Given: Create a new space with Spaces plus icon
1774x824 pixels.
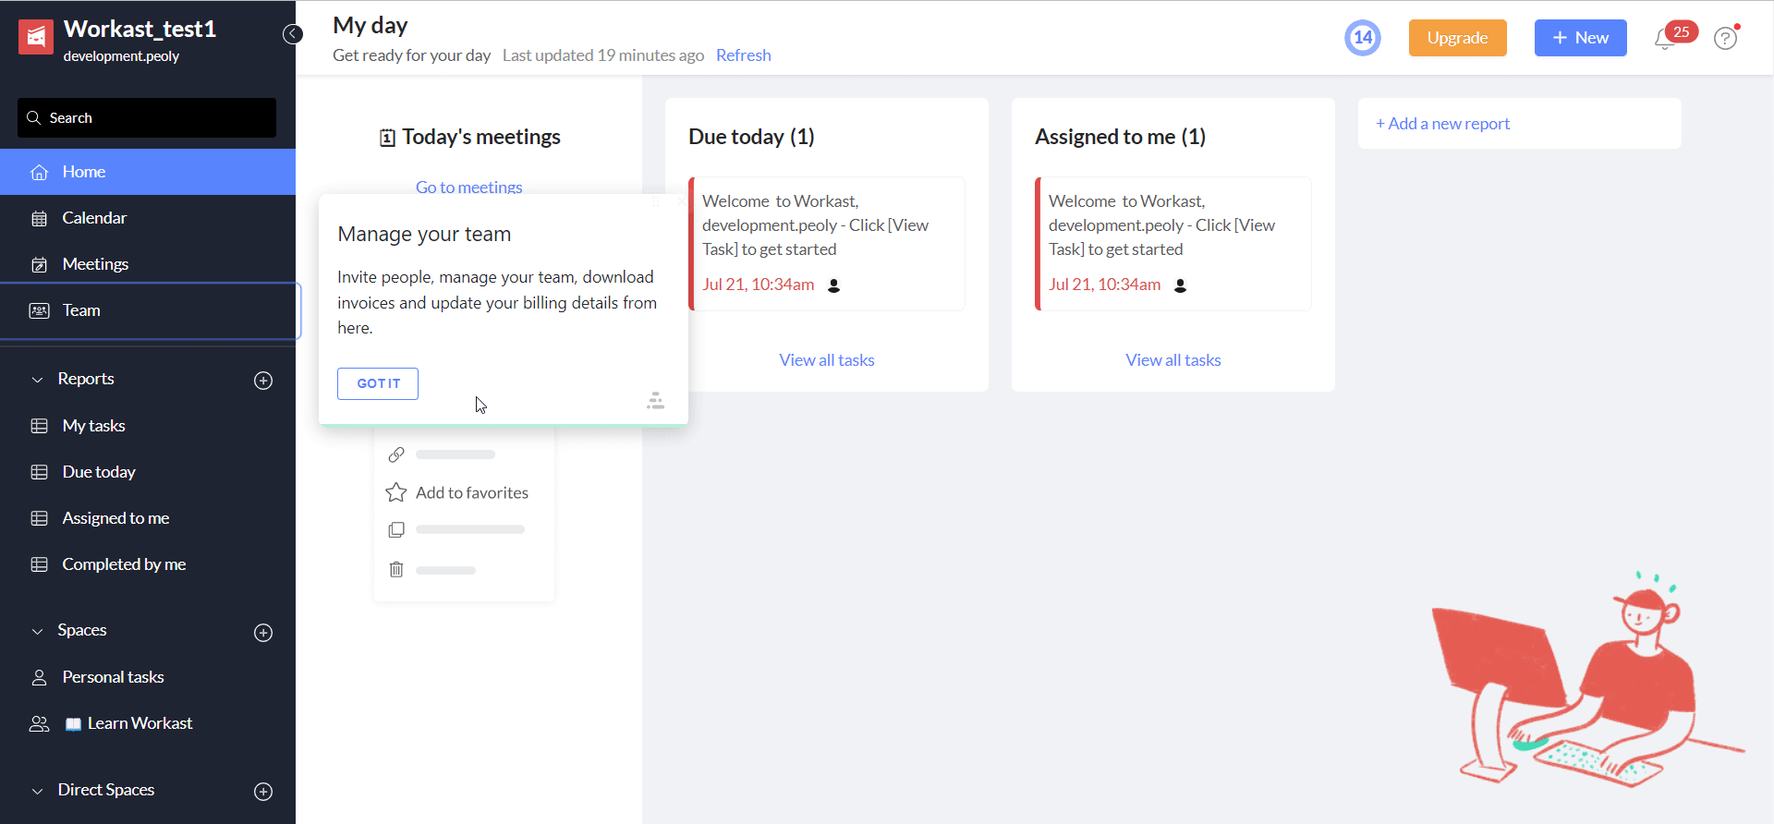Looking at the screenshot, I should pyautogui.click(x=263, y=633).
